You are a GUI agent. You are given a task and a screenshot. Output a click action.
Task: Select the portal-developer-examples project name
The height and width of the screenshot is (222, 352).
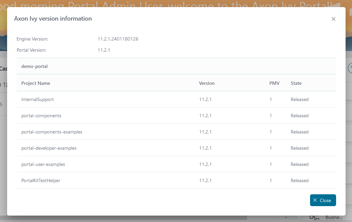pos(49,148)
